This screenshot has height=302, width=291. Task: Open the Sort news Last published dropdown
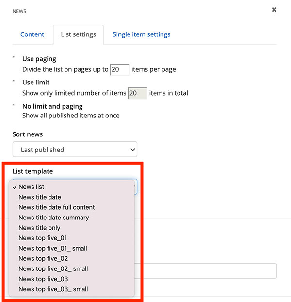pyautogui.click(x=75, y=150)
